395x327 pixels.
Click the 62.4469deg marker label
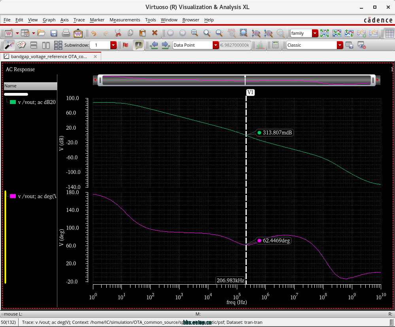[274, 240]
